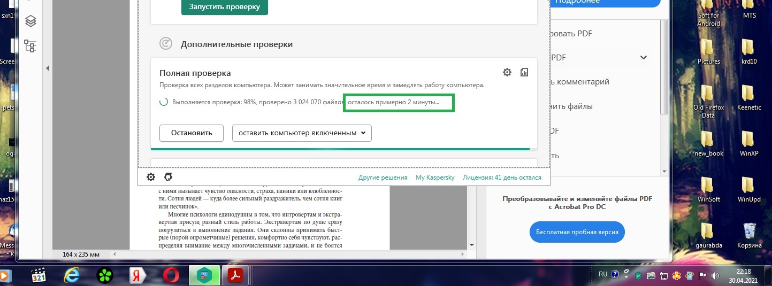
Task: Click Бесплатная пробная версия button in Acrobat
Action: [x=577, y=233]
